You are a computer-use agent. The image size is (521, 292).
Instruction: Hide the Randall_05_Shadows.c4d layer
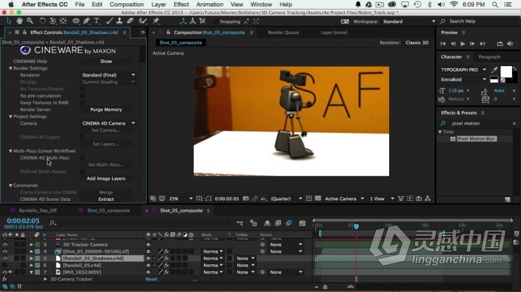[x=5, y=258]
